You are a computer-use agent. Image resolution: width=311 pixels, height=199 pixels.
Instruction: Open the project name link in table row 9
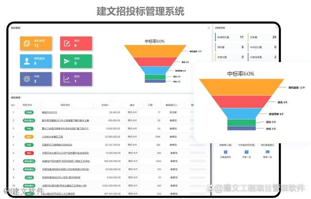(61, 178)
